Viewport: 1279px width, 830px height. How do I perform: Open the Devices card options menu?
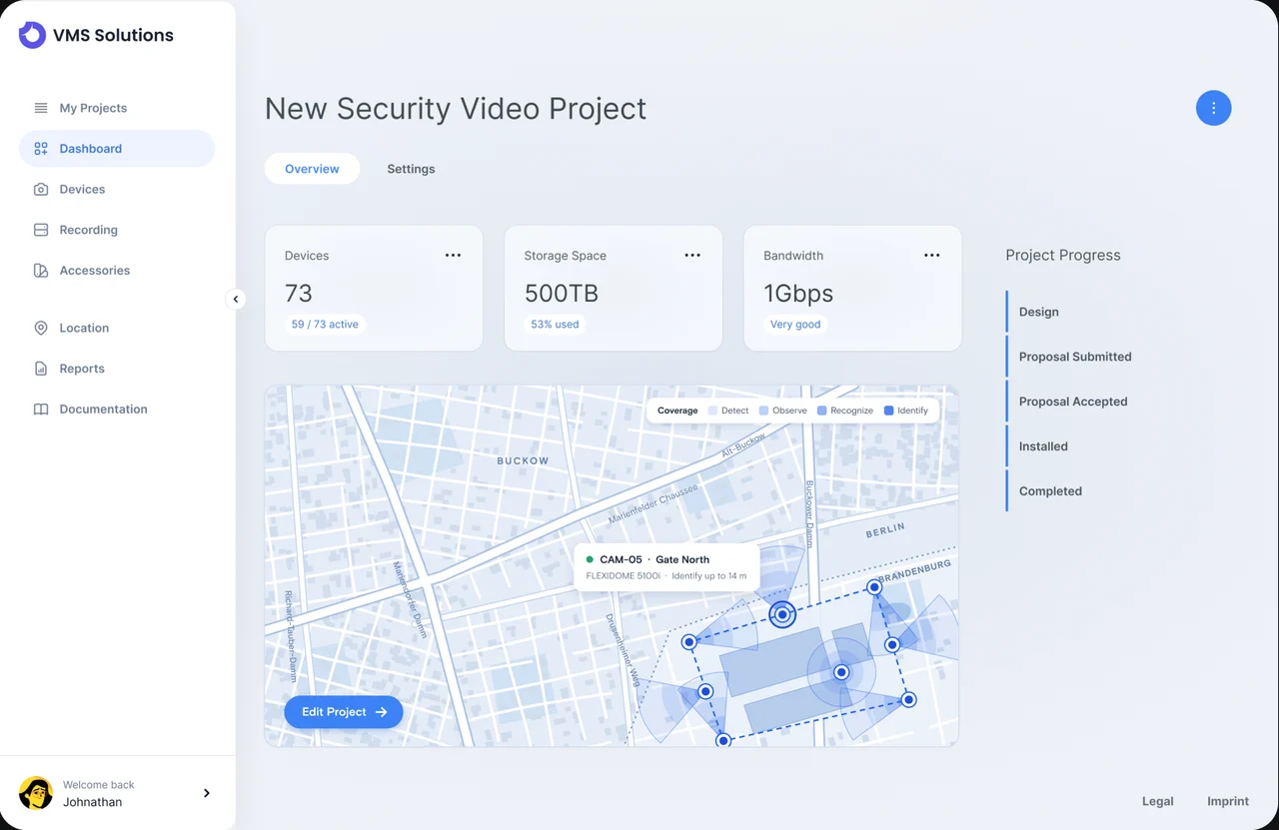(453, 256)
